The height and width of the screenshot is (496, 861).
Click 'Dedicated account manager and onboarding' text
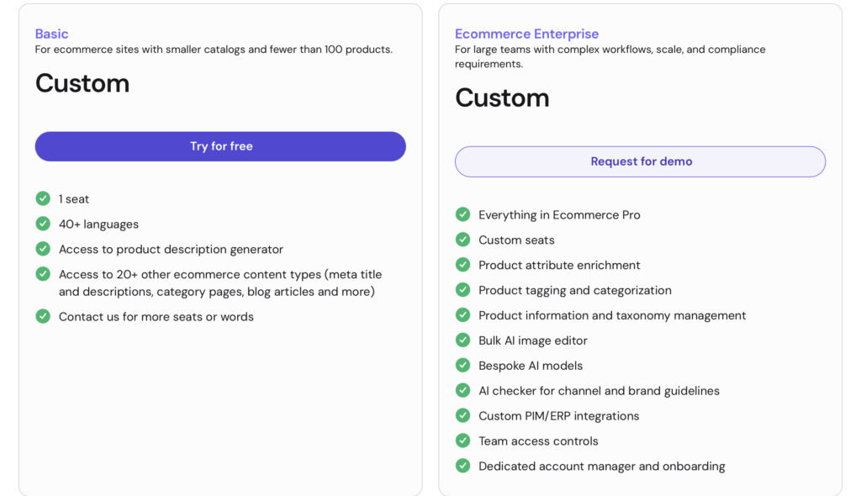coord(601,467)
